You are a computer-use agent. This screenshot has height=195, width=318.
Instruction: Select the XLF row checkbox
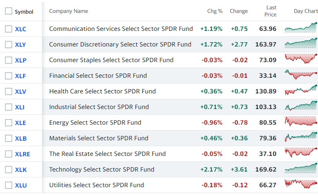pyautogui.click(x=9, y=76)
